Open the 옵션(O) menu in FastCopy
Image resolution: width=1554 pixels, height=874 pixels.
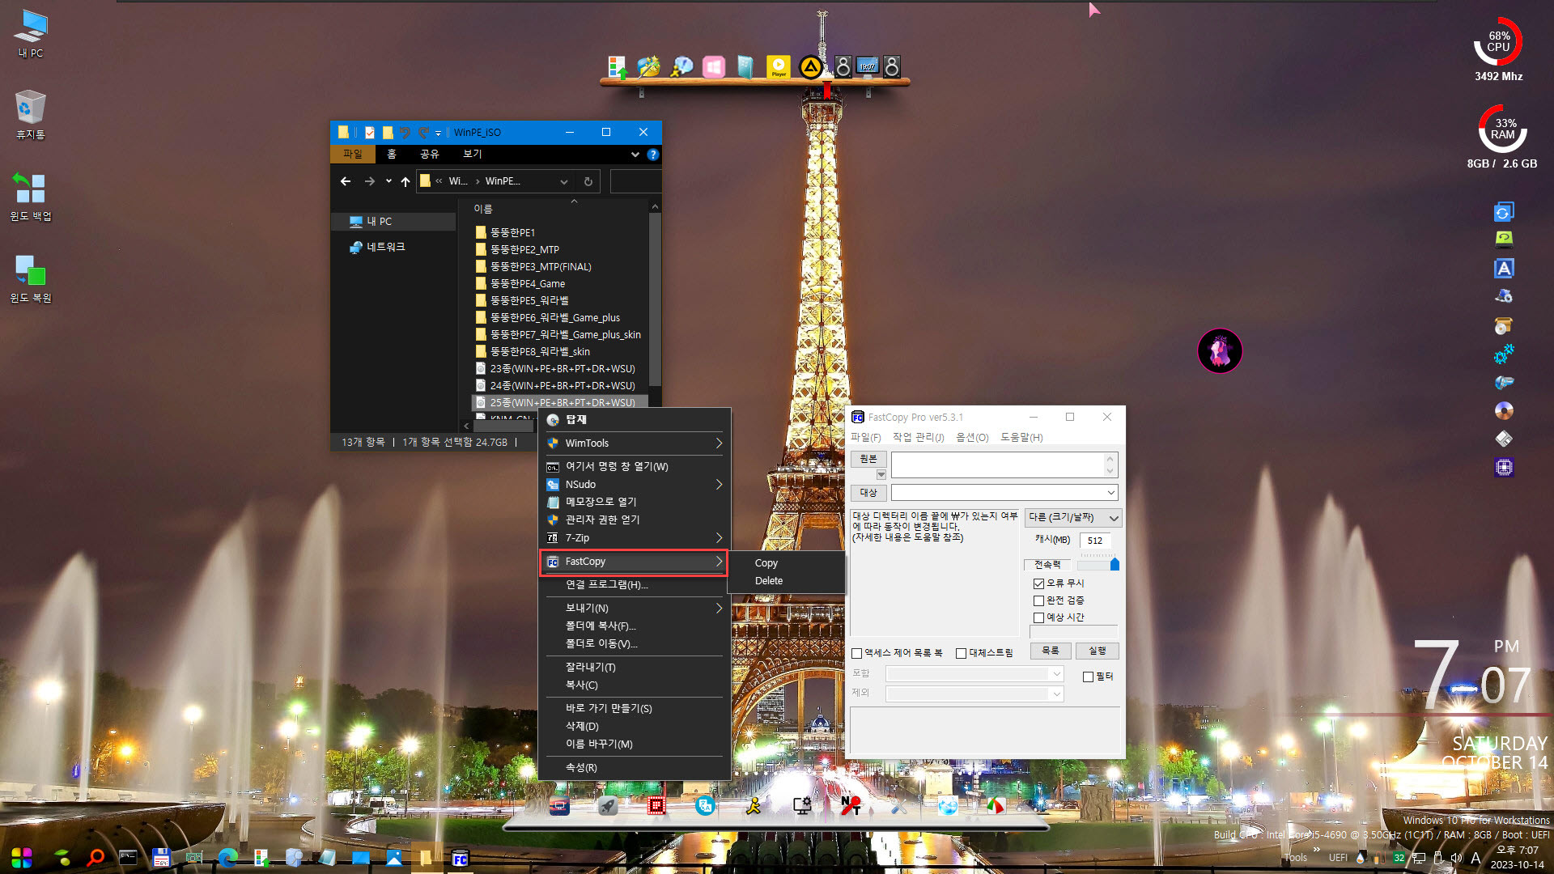tap(972, 438)
